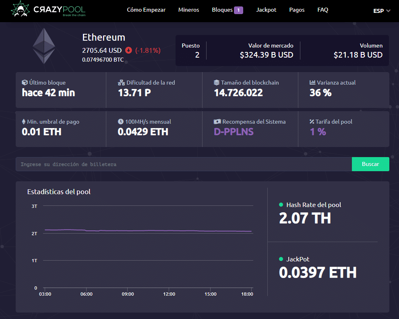Click the cube icon beside Último bloque

point(25,83)
